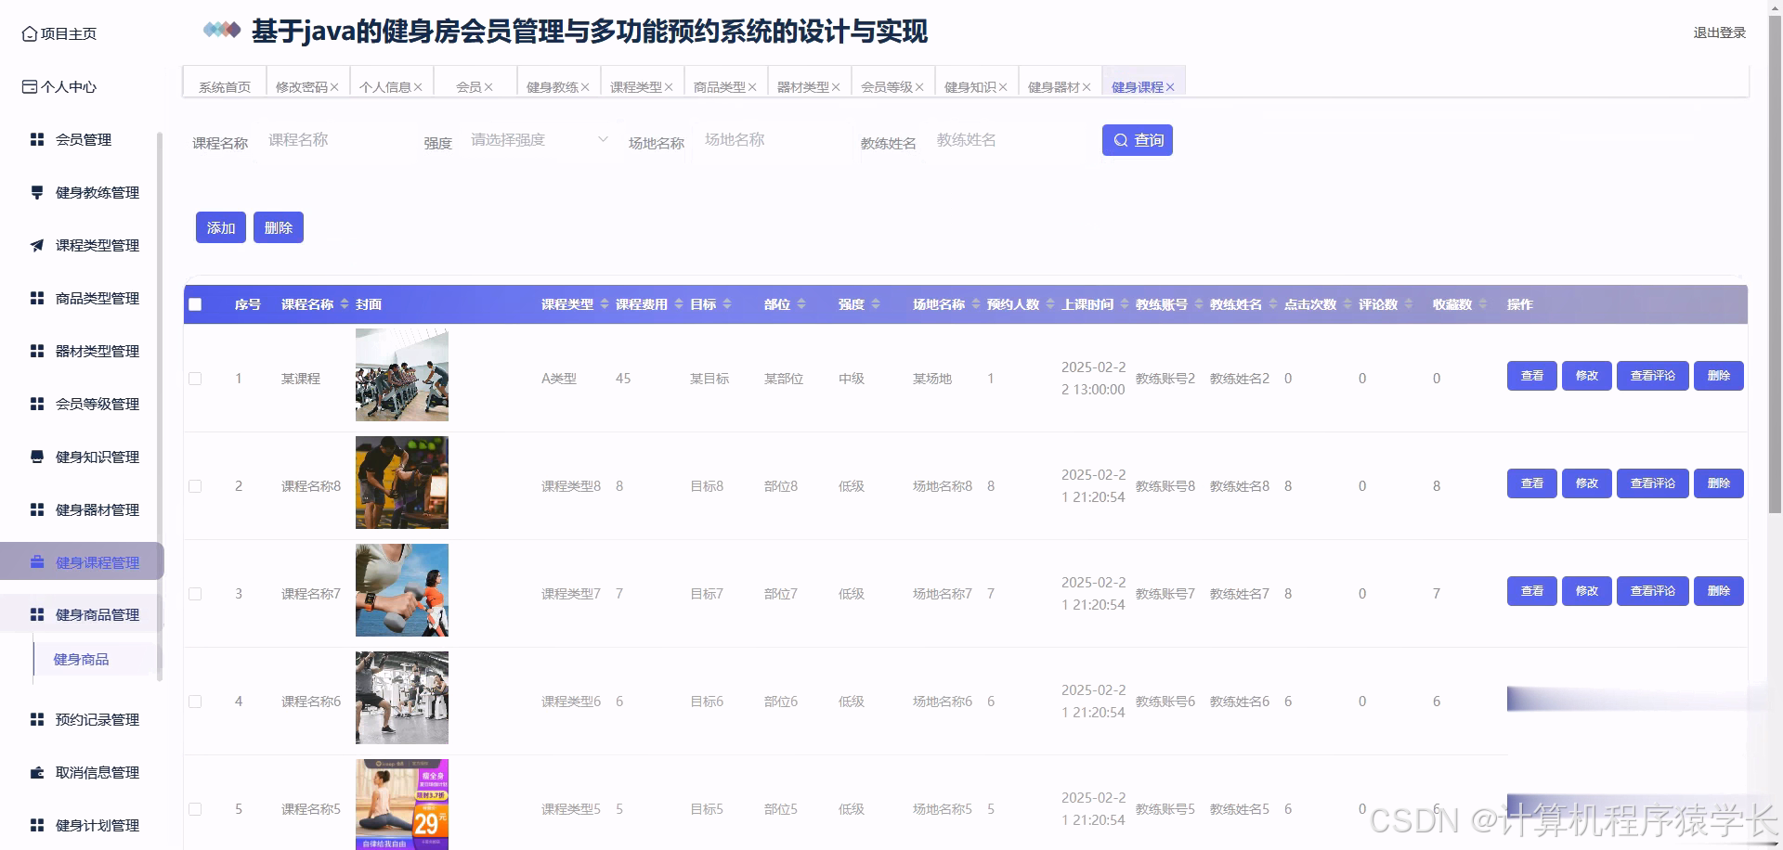1783x850 pixels.
Task: Open the 强度 dropdown
Action: [539, 140]
